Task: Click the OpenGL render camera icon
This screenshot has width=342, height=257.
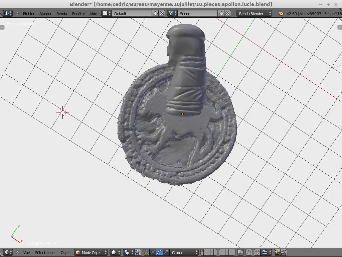Action: click(x=277, y=252)
